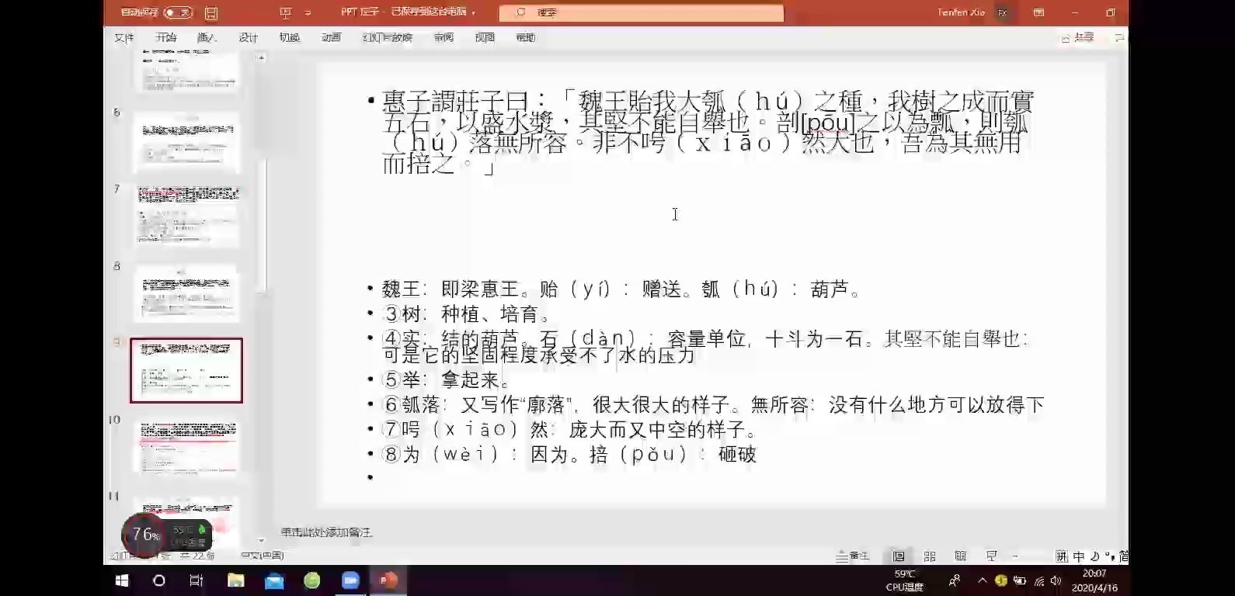Screen dimensions: 1235x596
Task: Click the 共享 (Share) button
Action: pos(1078,37)
